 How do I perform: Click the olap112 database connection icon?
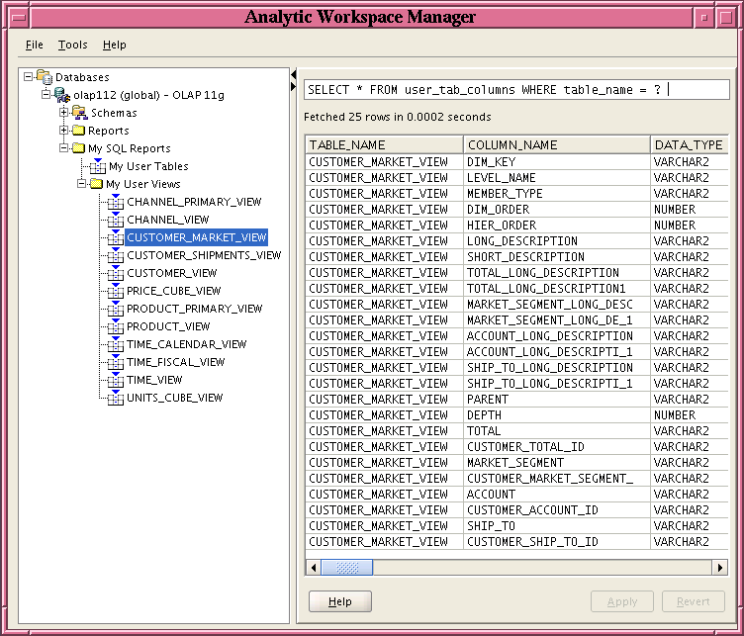61,95
